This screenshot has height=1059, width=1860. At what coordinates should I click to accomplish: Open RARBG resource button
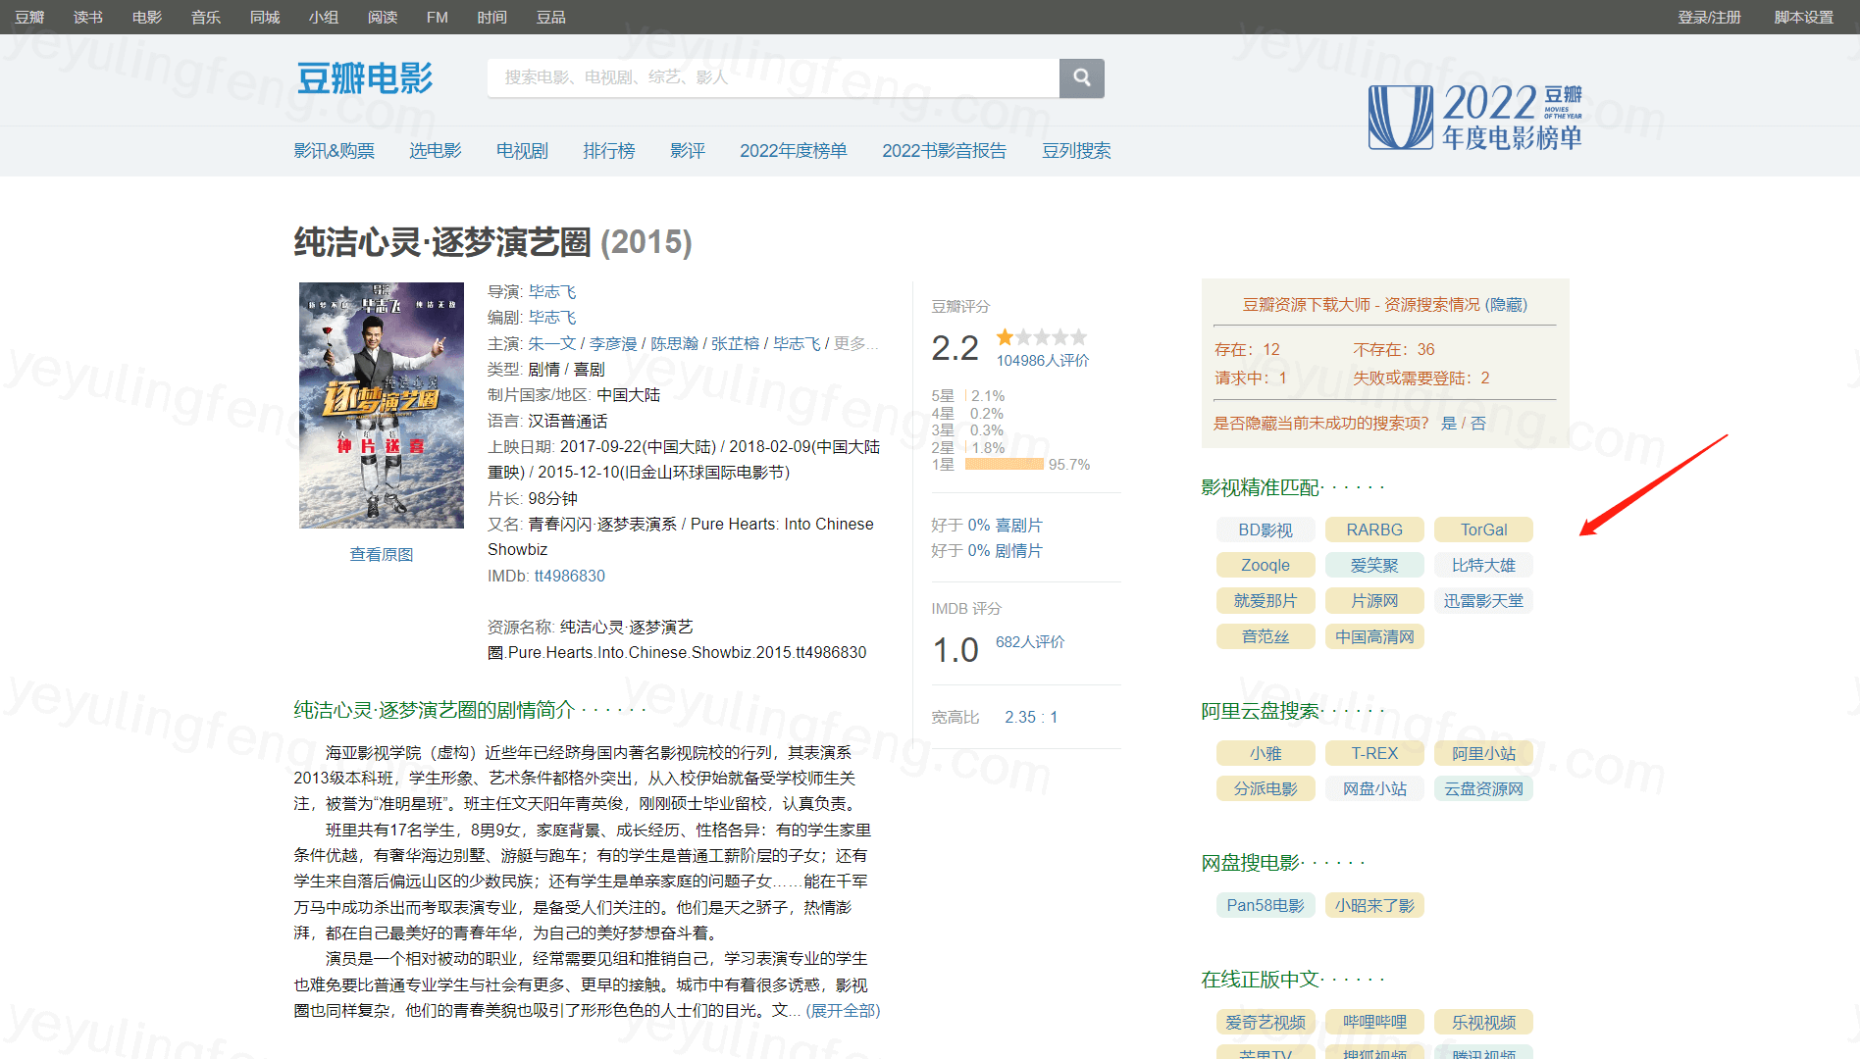point(1374,529)
